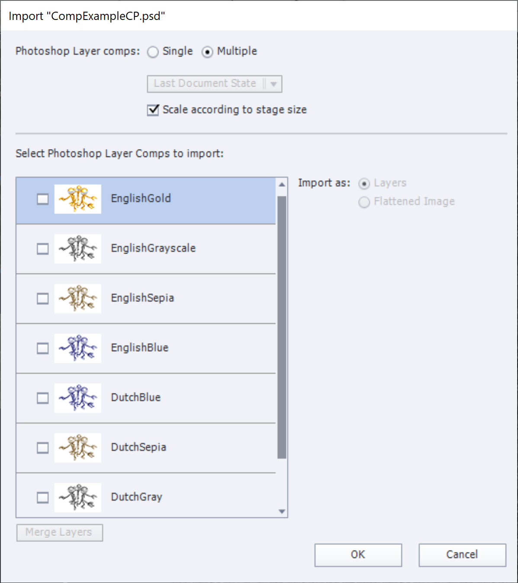Image resolution: width=518 pixels, height=583 pixels.
Task: Select Flattened Image import option
Action: [x=364, y=202]
